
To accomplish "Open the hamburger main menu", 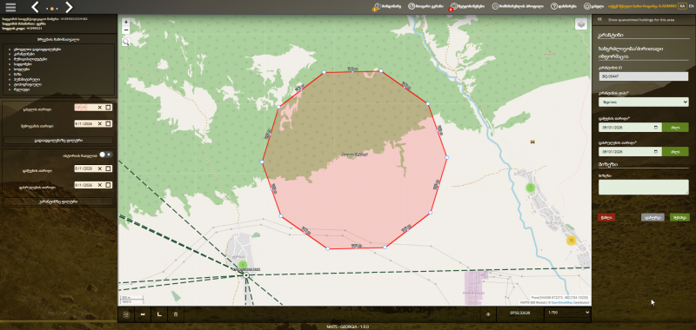I will [x=10, y=7].
